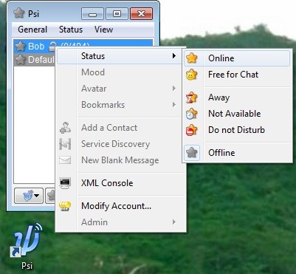Choose Status in the context menu
The image size is (296, 274).
point(120,56)
